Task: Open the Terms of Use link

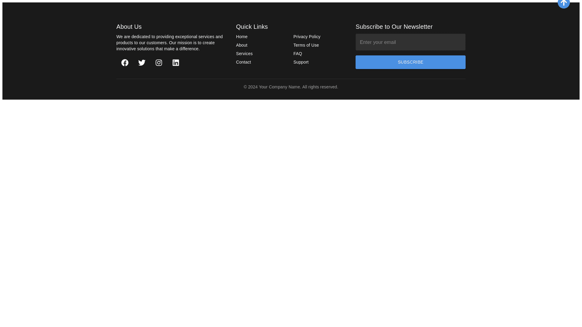Action: (x=306, y=45)
